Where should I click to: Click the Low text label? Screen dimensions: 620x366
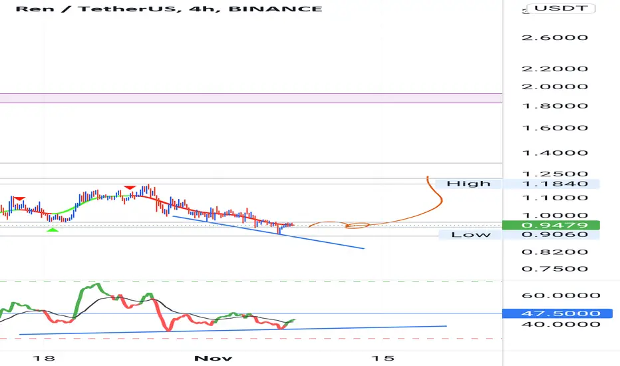pyautogui.click(x=470, y=235)
